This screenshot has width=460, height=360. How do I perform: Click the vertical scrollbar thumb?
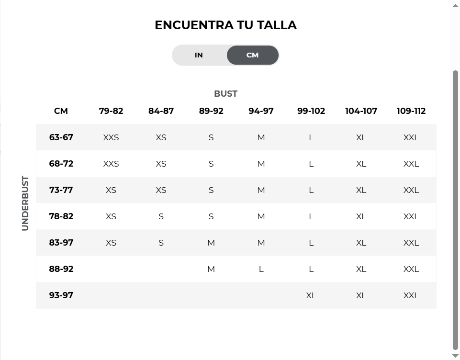tap(455, 210)
